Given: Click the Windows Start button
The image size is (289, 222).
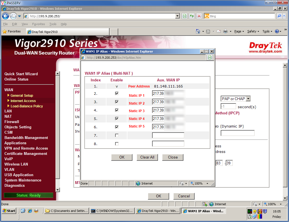Looking at the screenshot, I should click(9, 211).
